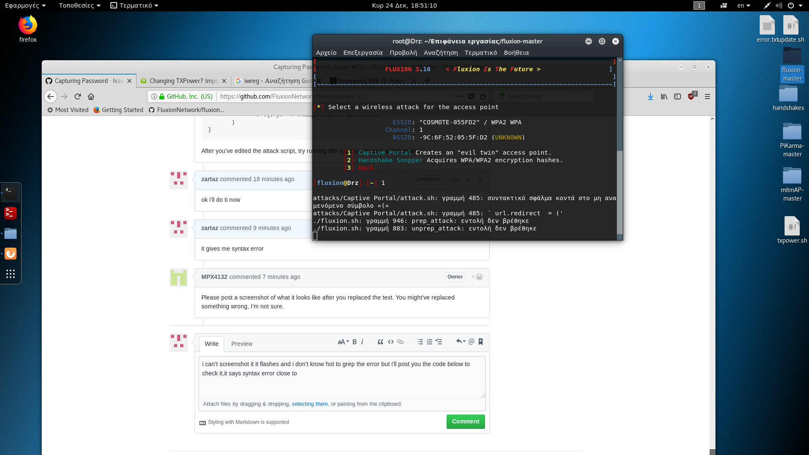Open system power menu in top bar

tap(795, 5)
